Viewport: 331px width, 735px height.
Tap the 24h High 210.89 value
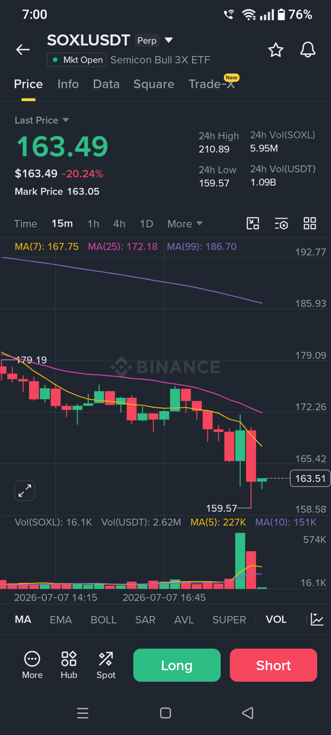pos(214,149)
